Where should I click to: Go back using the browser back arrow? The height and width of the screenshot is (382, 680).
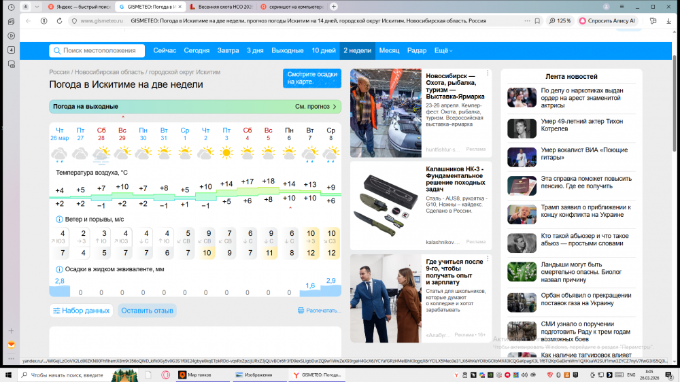coord(29,21)
